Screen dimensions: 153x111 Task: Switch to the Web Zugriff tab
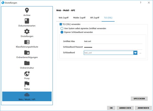click(x=63, y=18)
